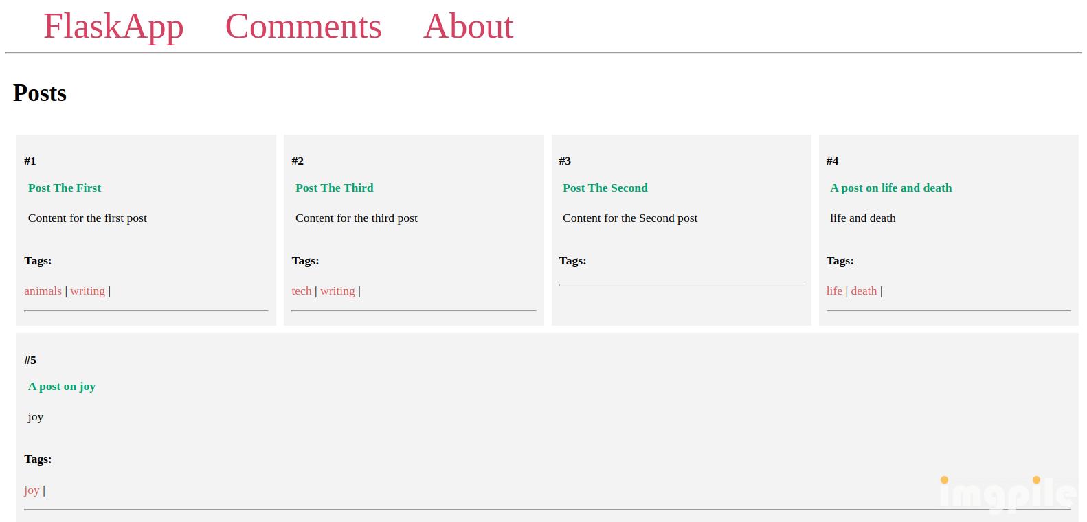Click the #4 post number
The image size is (1087, 522).
pyautogui.click(x=832, y=161)
